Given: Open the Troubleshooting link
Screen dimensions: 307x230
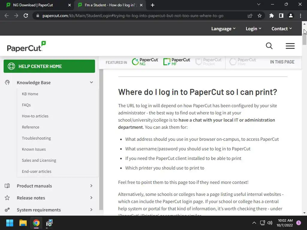Looking at the screenshot, I should tap(36, 138).
